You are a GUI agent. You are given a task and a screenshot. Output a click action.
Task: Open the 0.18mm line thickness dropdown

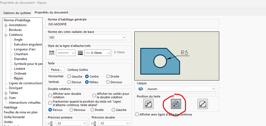click(x=98, y=53)
